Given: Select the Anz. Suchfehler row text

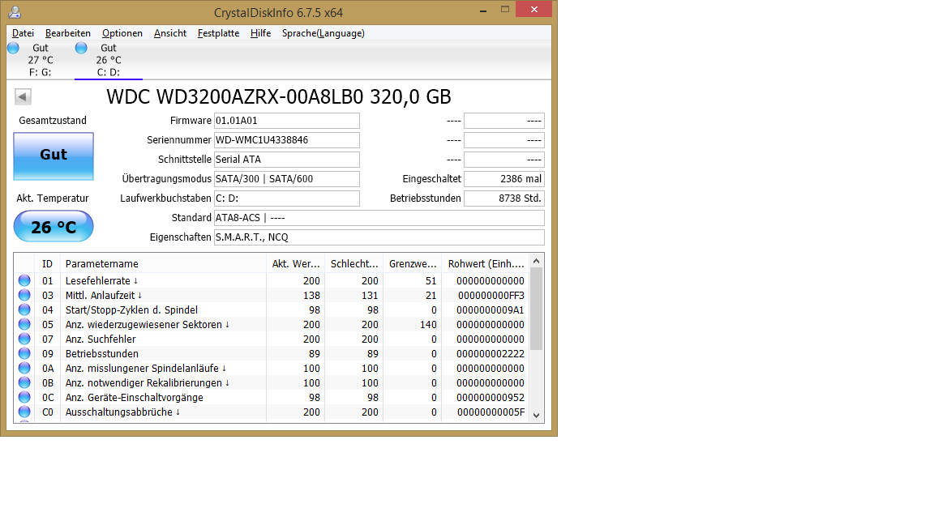Looking at the screenshot, I should pyautogui.click(x=101, y=339).
